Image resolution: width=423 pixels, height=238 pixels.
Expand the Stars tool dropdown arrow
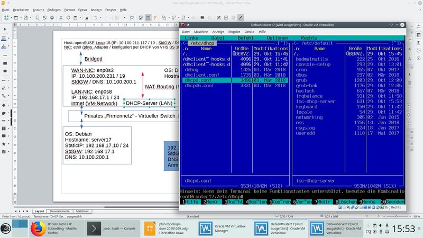pyautogui.click(x=8, y=144)
